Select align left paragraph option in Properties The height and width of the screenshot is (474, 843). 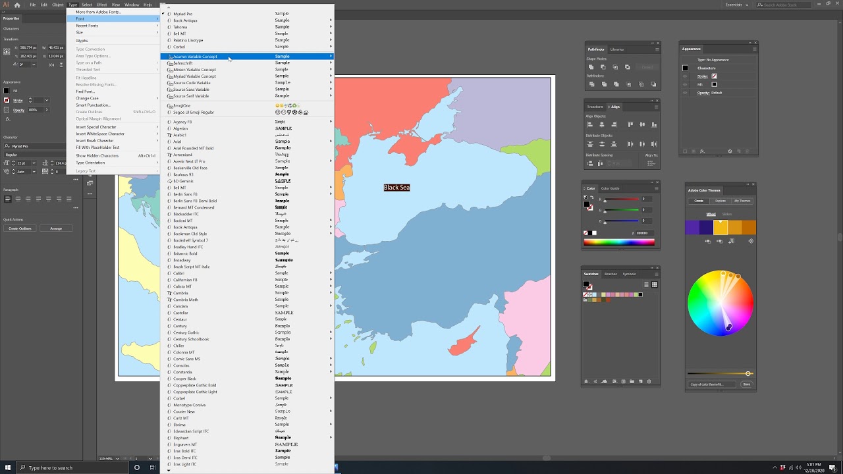pos(8,199)
